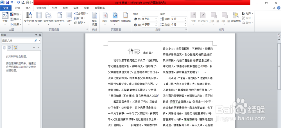Click the vertical scrollbar thumb

[279, 66]
